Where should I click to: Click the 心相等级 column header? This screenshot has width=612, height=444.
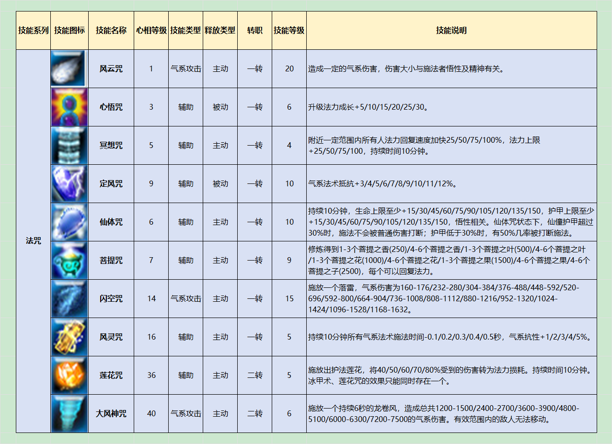[x=151, y=30]
